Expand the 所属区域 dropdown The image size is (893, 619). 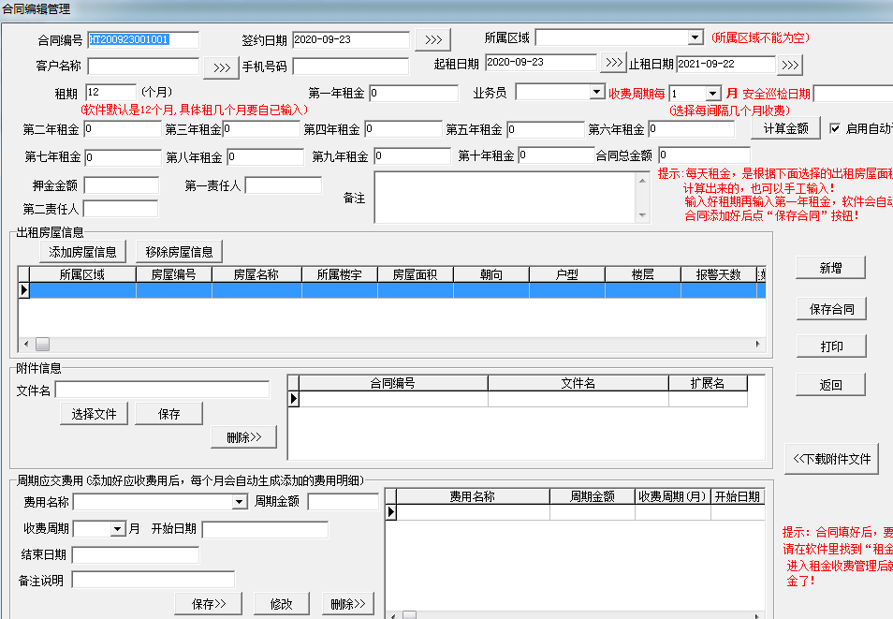click(x=695, y=37)
